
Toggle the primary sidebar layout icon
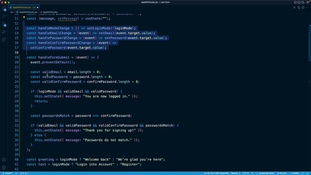pos(295,2)
